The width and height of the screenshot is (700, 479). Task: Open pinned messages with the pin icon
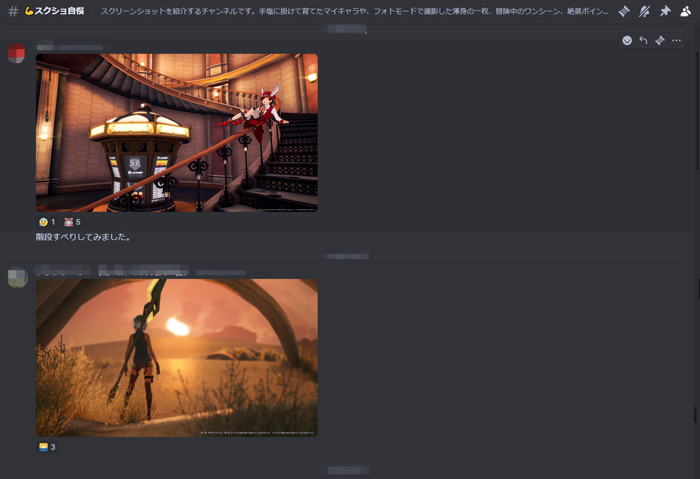(x=665, y=11)
